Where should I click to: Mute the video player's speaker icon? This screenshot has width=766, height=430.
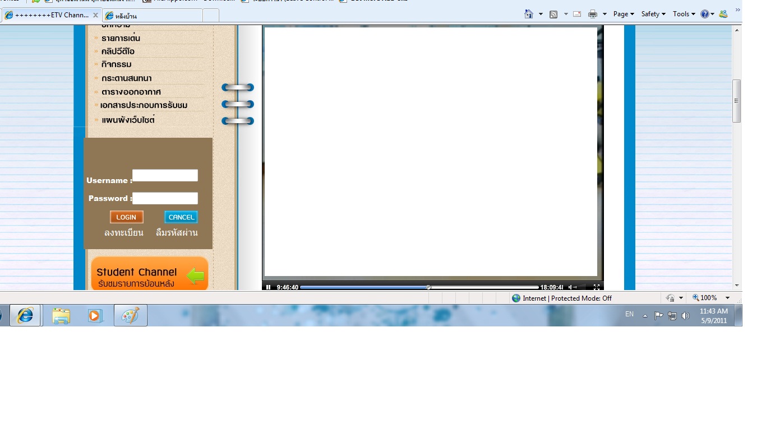click(x=571, y=287)
